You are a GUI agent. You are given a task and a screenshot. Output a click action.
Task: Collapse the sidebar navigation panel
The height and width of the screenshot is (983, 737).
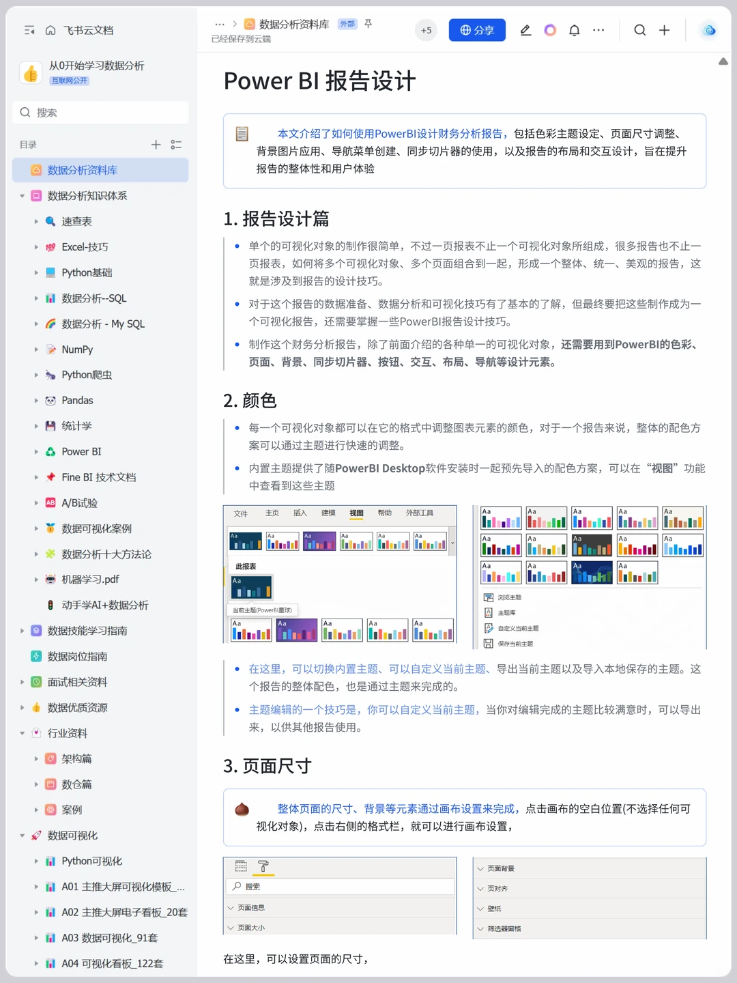pos(29,30)
